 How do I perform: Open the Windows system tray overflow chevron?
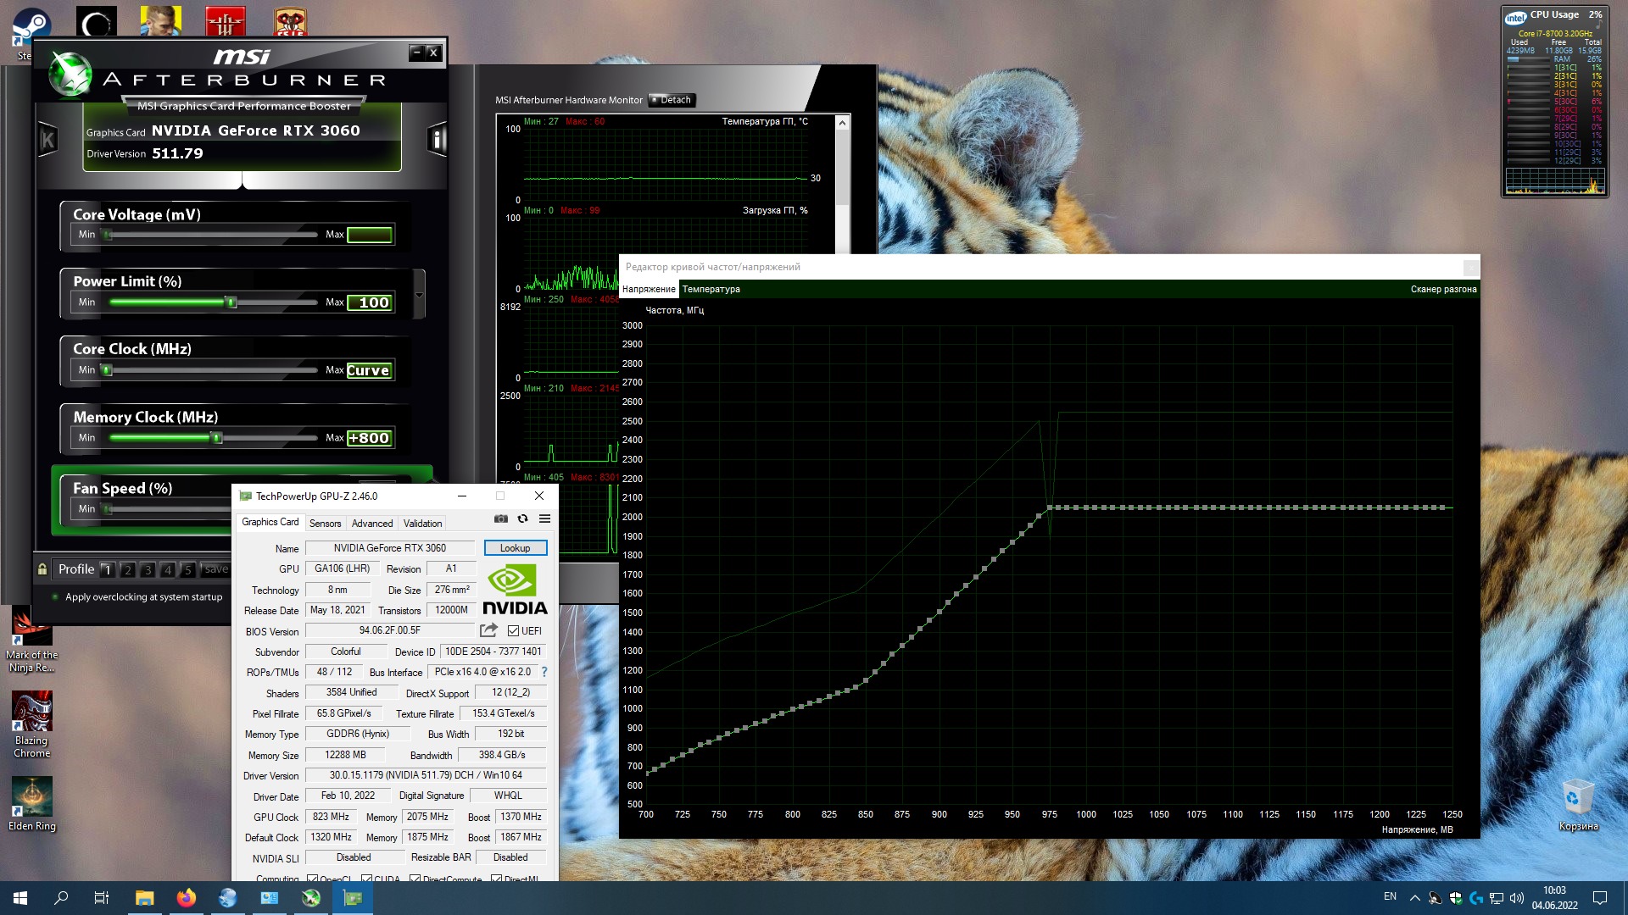1414,897
